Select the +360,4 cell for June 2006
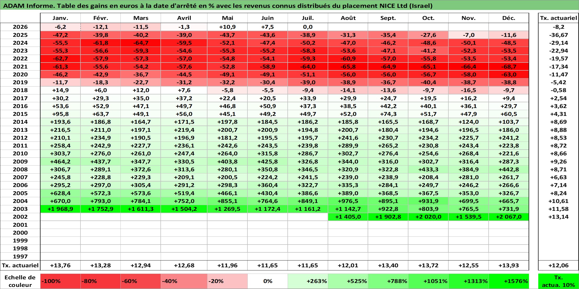This screenshot has height=289, width=579. click(x=268, y=185)
